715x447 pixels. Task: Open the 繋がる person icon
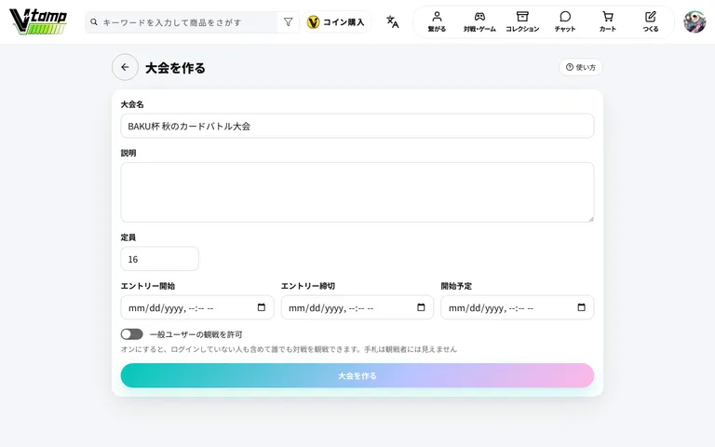(x=437, y=17)
